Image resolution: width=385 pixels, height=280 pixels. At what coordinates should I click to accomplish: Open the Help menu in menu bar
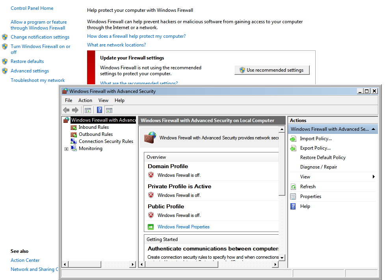[x=119, y=100]
